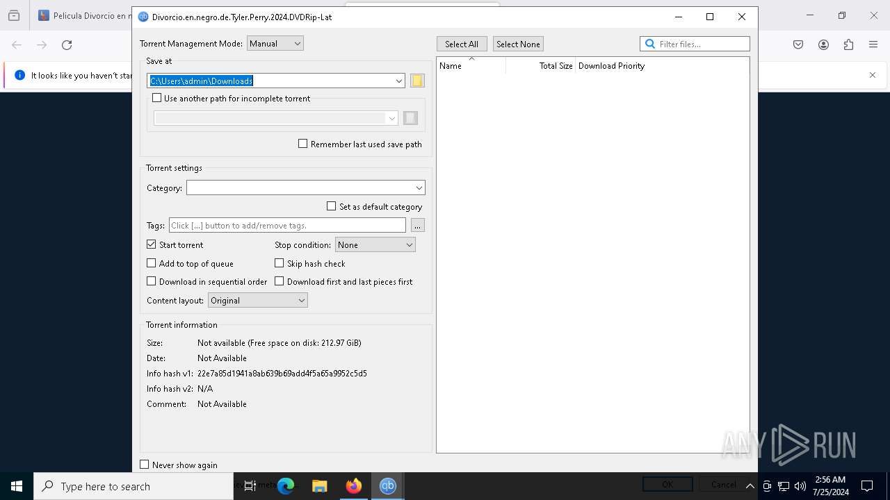This screenshot has width=890, height=500.
Task: Open Stop condition dropdown
Action: (x=375, y=244)
